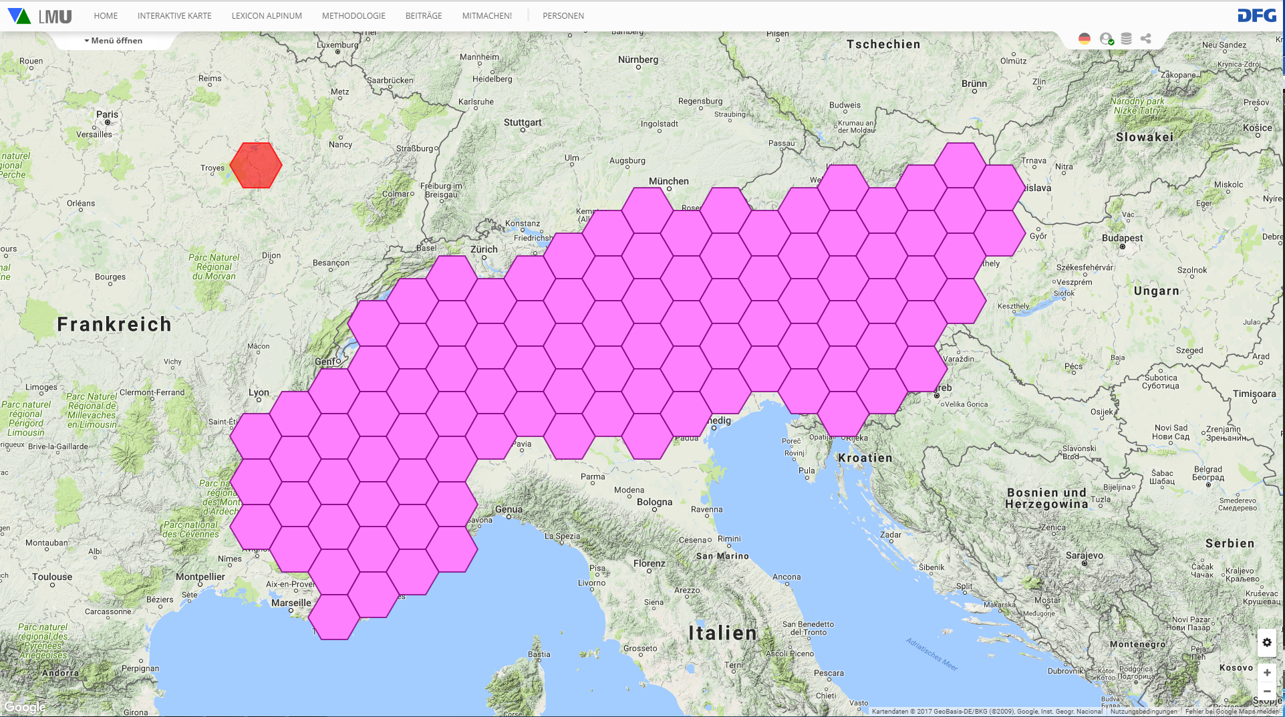Screen dimensions: 1285x717
Task: Open the INTERAKTIVE KARTE menu
Action: pos(174,16)
